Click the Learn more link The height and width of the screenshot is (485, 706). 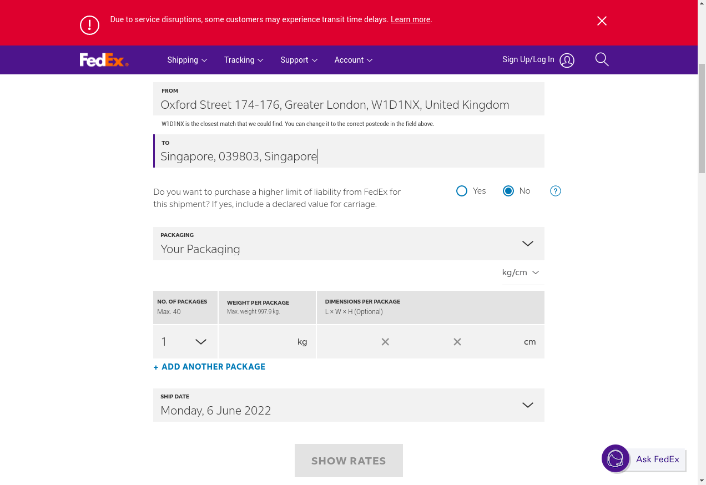click(410, 19)
